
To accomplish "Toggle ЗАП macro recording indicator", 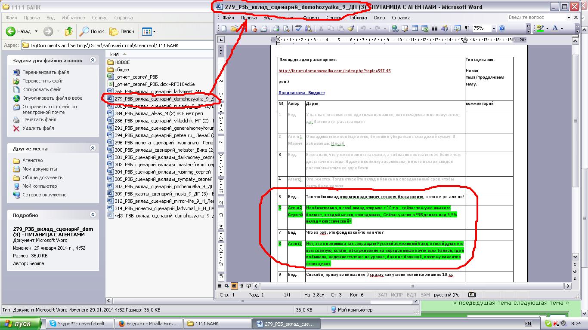I will (x=382, y=295).
